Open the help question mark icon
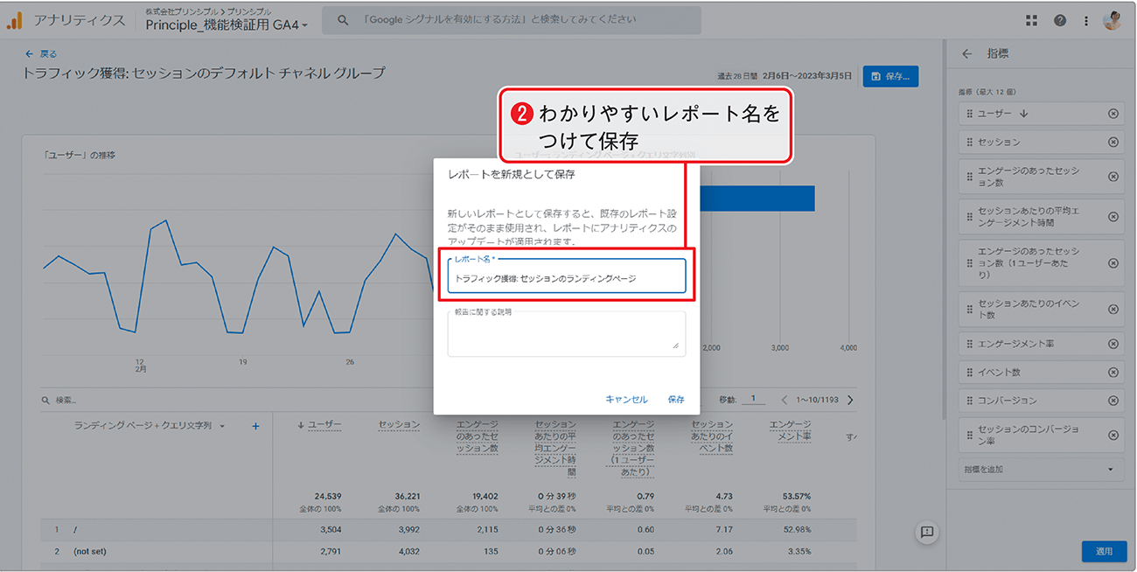Image resolution: width=1137 pixels, height=572 pixels. pos(1060,20)
